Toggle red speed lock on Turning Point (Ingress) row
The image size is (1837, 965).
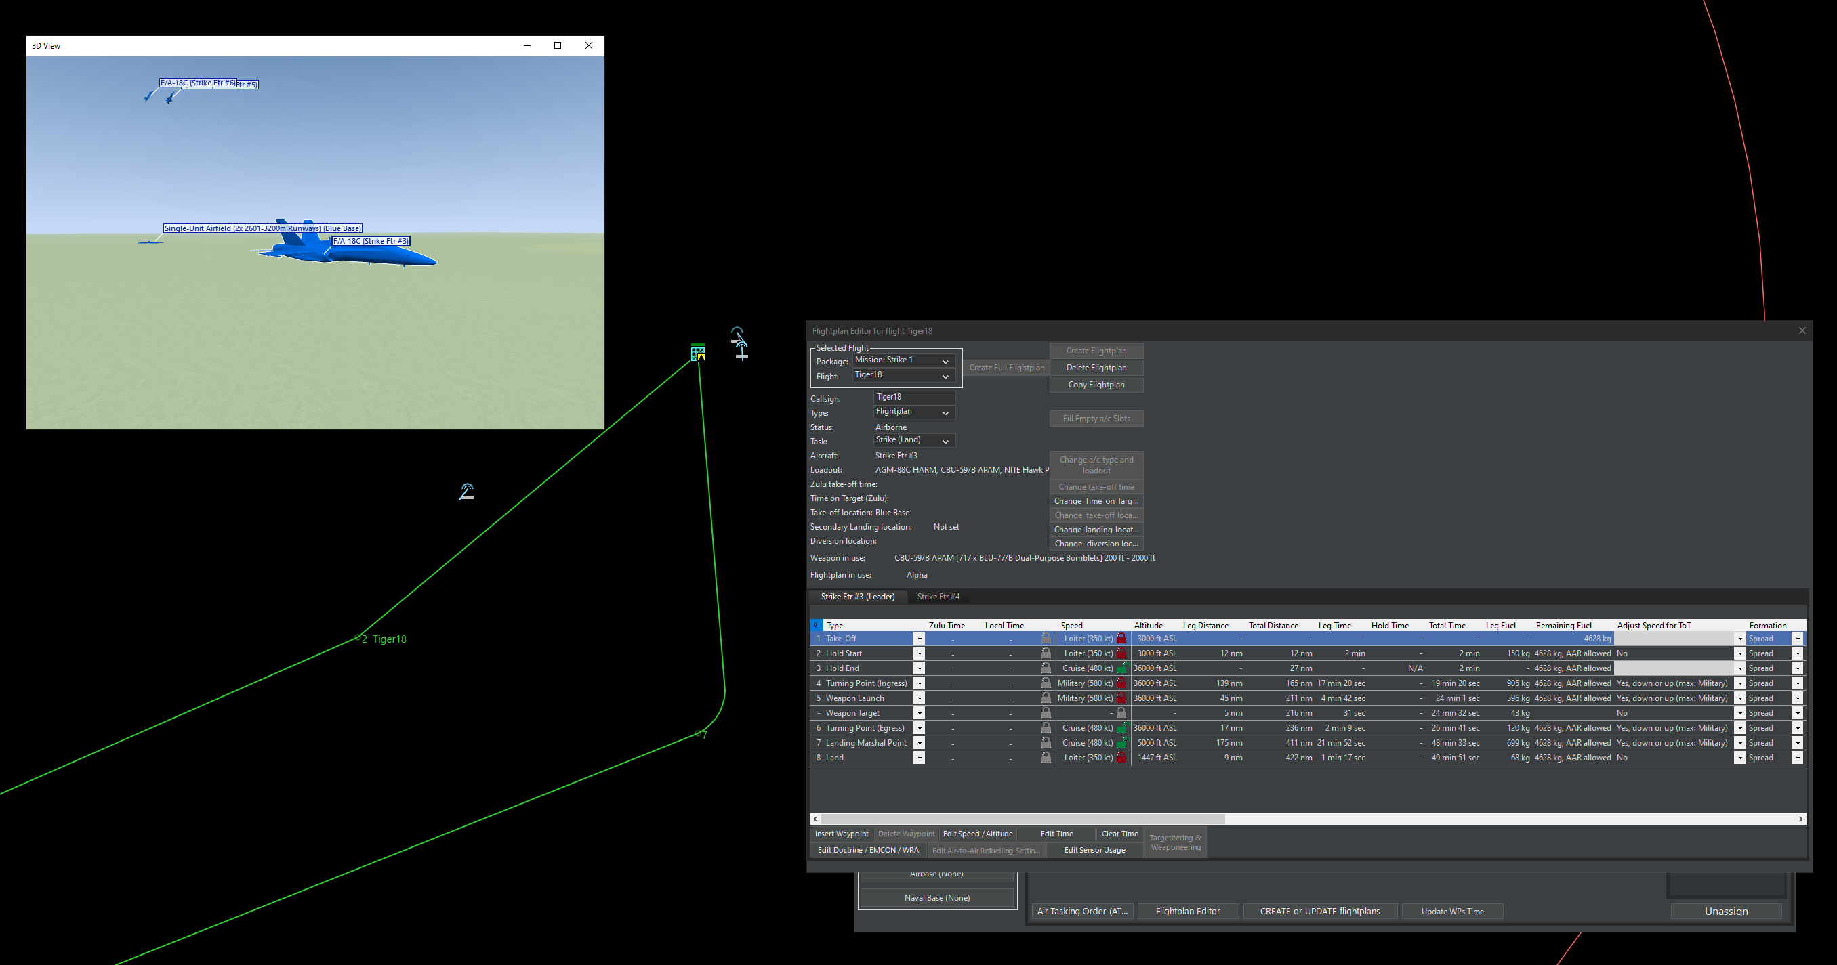[x=1121, y=683]
